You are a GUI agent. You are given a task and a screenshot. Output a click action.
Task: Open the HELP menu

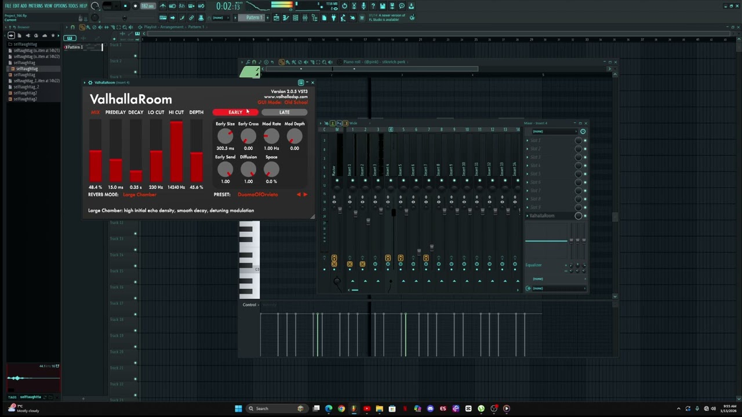pyautogui.click(x=83, y=6)
